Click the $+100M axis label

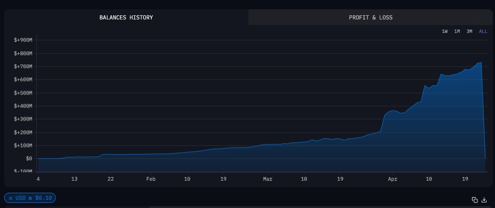point(23,145)
